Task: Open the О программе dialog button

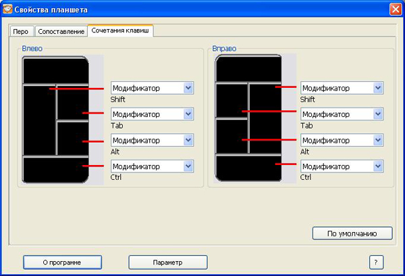Action: [62, 262]
